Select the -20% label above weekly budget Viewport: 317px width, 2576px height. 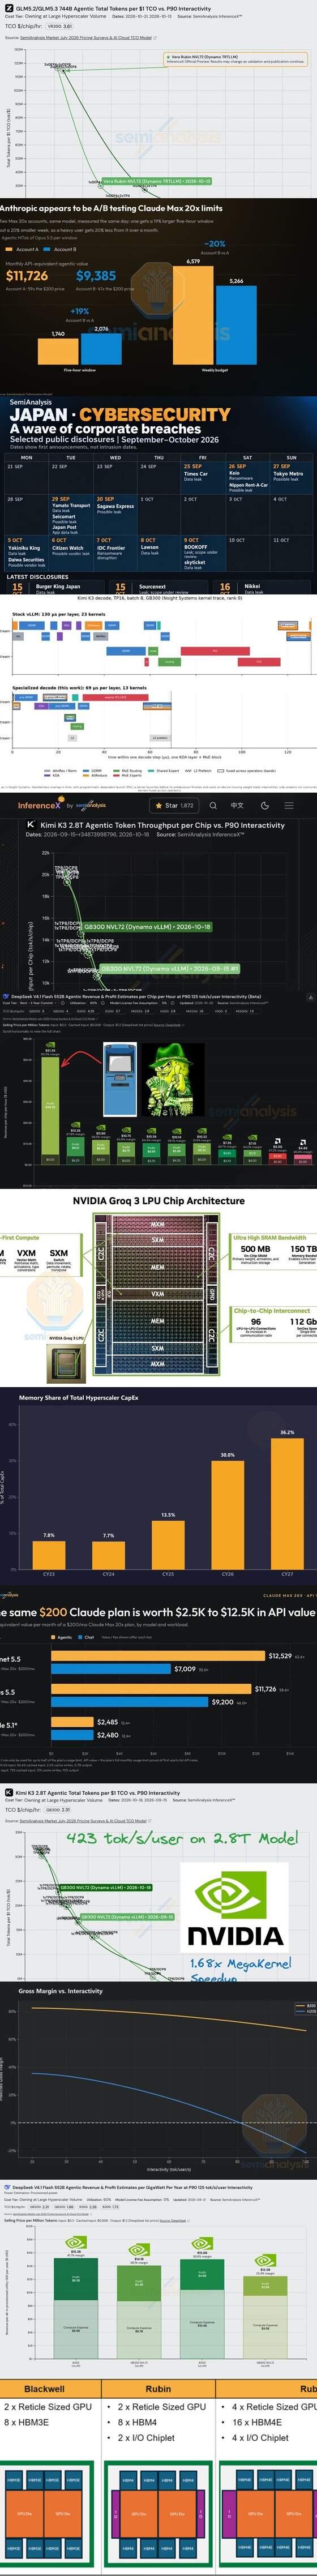click(215, 243)
